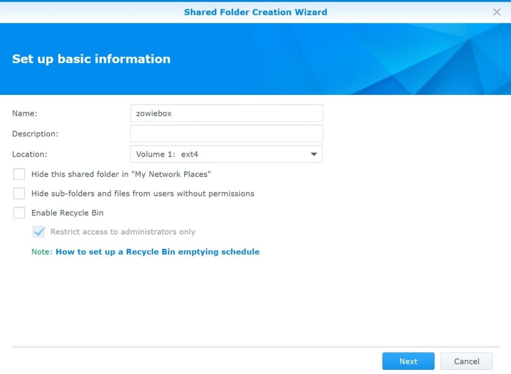The image size is (511, 374).
Task: Click the Enable Recycle Bin label text
Action: point(67,212)
